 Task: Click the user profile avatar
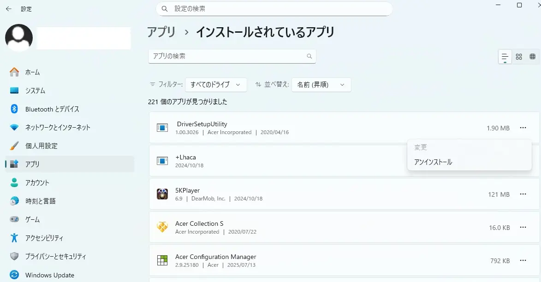click(x=19, y=38)
